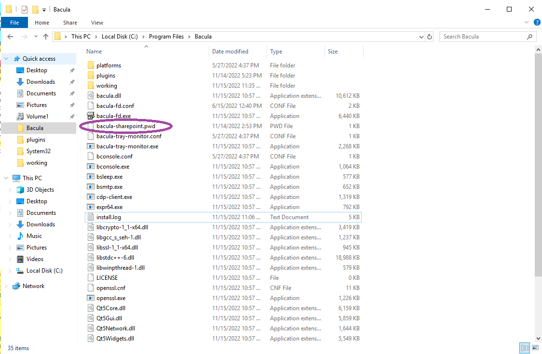The height and width of the screenshot is (354, 542).
Task: Switch to the Share ribbon tab
Action: point(70,23)
